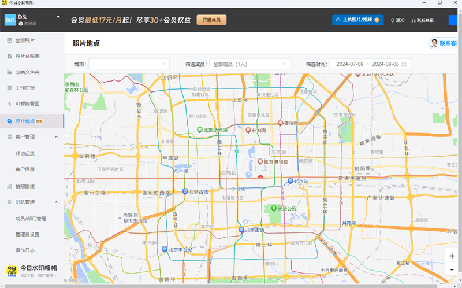Collapse the 客户管理 menu group
Viewport: 462px width, 288px height.
(x=56, y=137)
